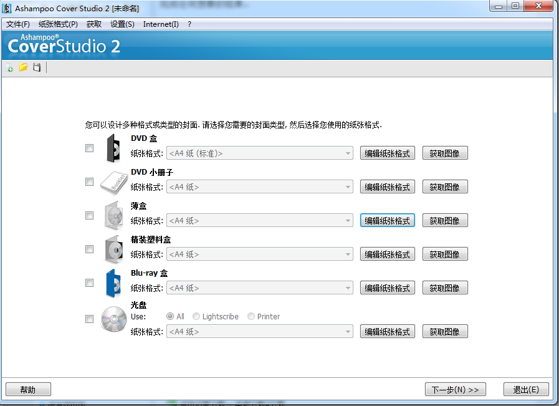
Task: Click the Open folder toolbar icon
Action: 23,67
